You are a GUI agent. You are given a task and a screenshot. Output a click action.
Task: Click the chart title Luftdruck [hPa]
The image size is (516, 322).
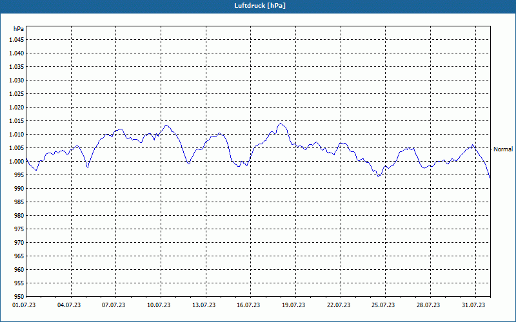click(260, 6)
